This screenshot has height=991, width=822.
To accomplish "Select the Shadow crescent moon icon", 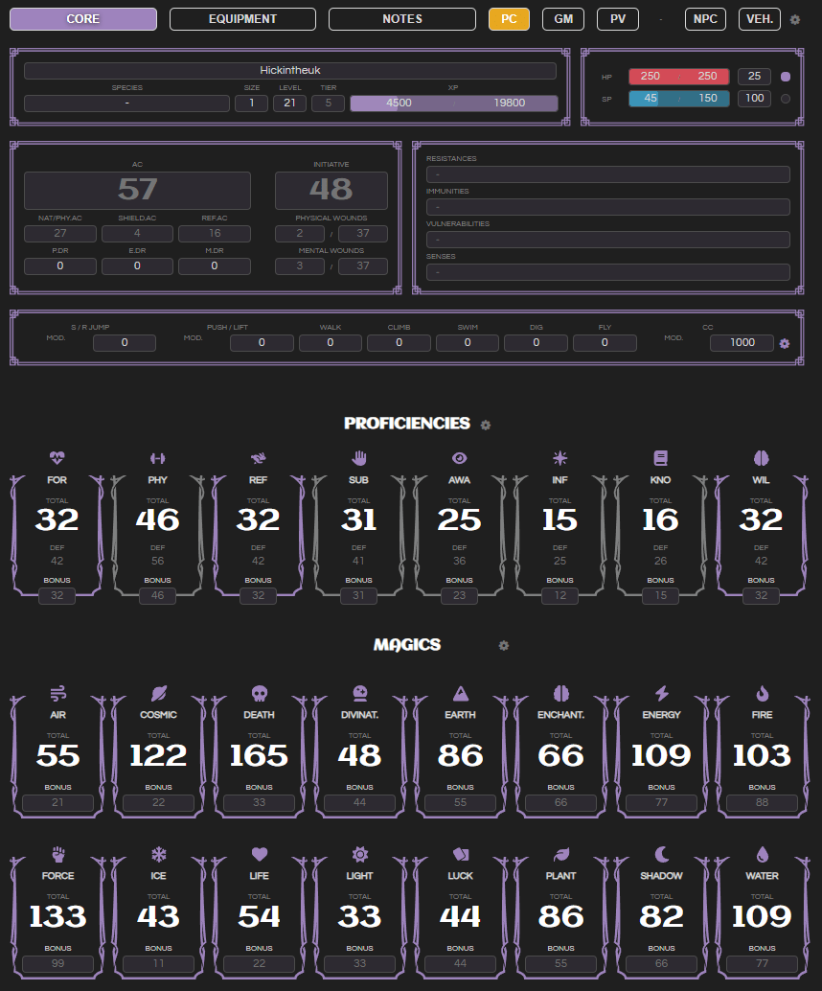I will point(661,853).
